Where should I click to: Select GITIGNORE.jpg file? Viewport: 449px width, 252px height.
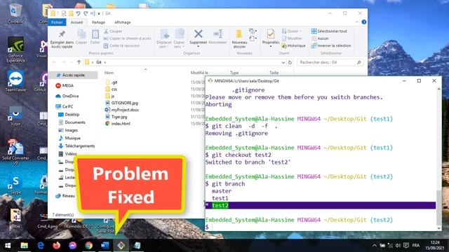(x=121, y=103)
